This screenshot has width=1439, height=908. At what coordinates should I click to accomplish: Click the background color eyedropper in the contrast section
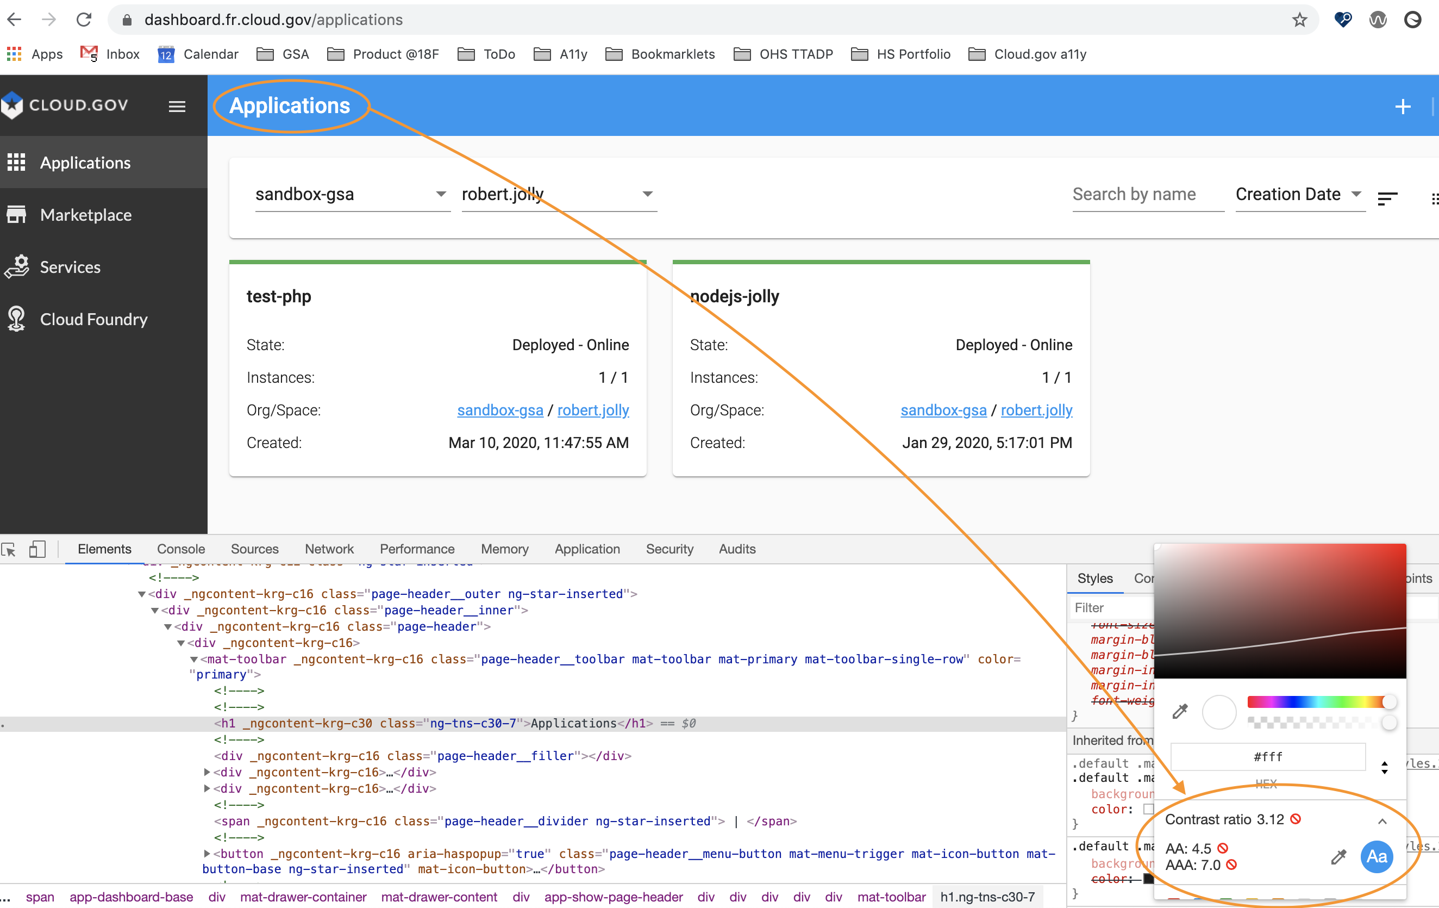coord(1338,856)
